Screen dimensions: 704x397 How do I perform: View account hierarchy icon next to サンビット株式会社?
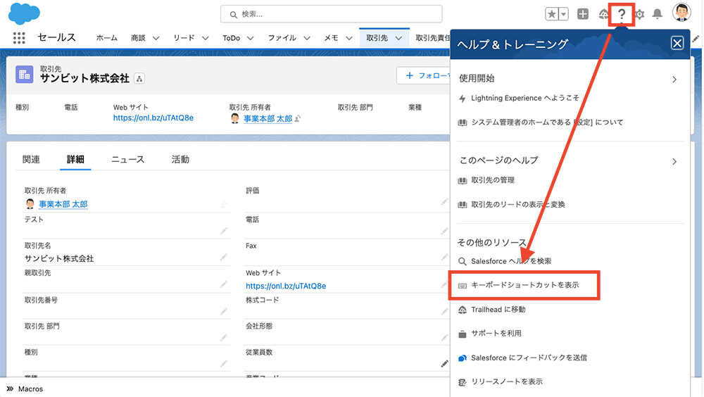(x=139, y=79)
